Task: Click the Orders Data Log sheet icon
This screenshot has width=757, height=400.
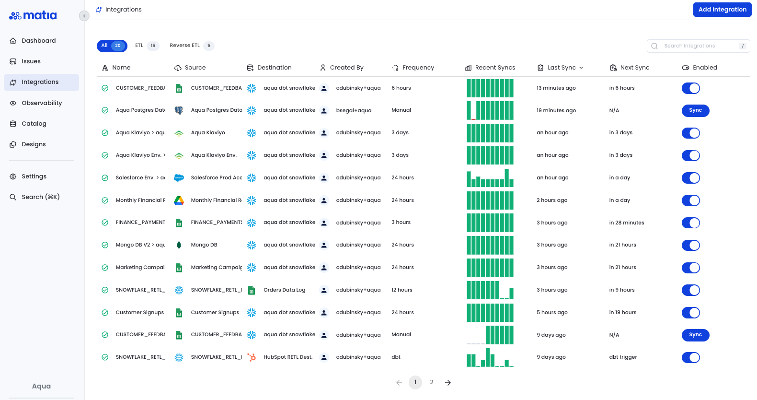Action: [252, 290]
